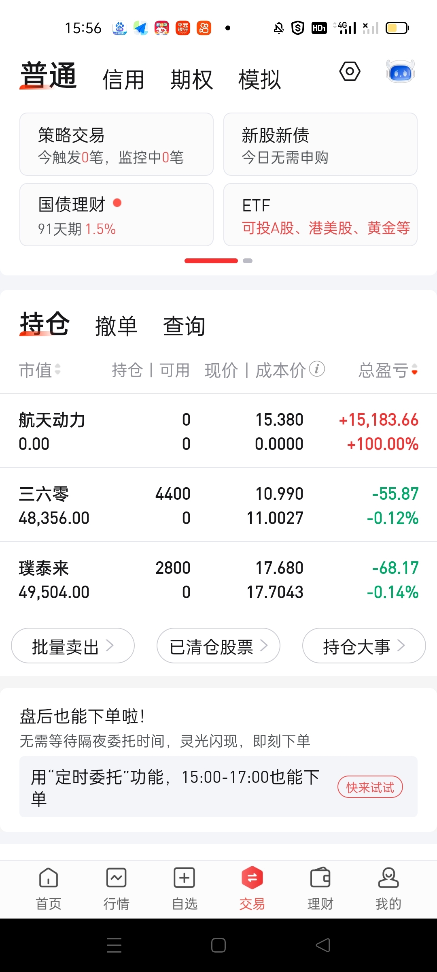Switch to second card page indicator dot
The height and width of the screenshot is (972, 437).
click(248, 261)
